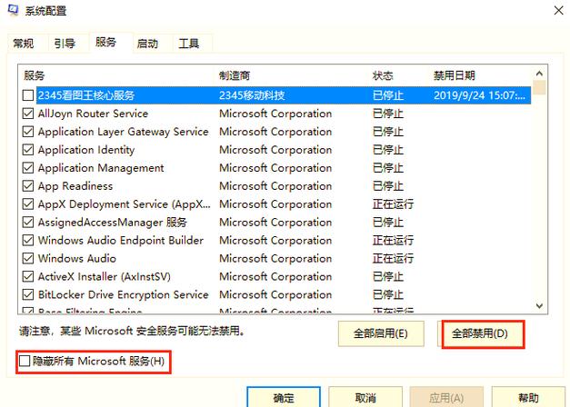The height and width of the screenshot is (407, 570).
Task: Click the 取消 button
Action: tap(365, 398)
